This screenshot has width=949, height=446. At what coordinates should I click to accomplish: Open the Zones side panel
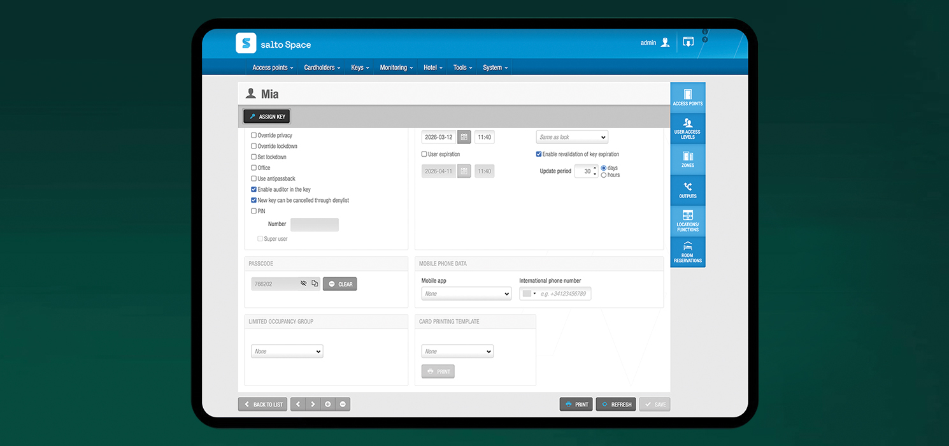pyautogui.click(x=688, y=159)
